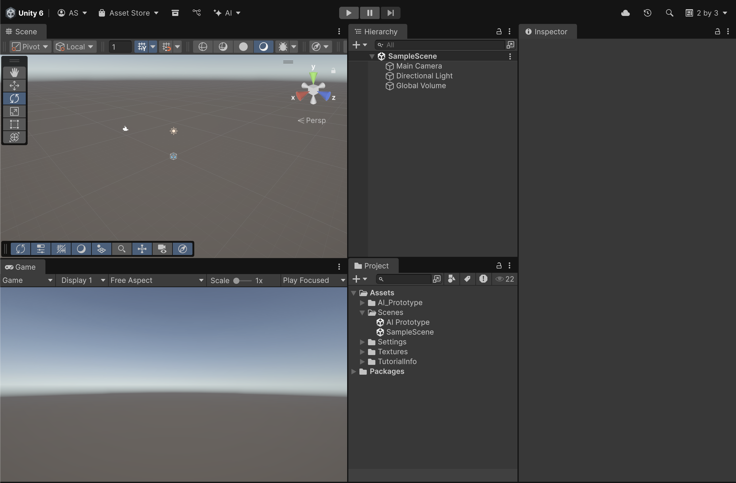Toggle grid visibility in Scene toolbar
This screenshot has height=483, width=736.
(141, 47)
